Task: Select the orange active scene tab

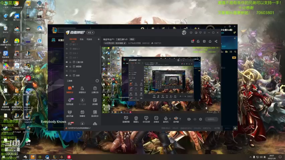Action: [x=73, y=39]
